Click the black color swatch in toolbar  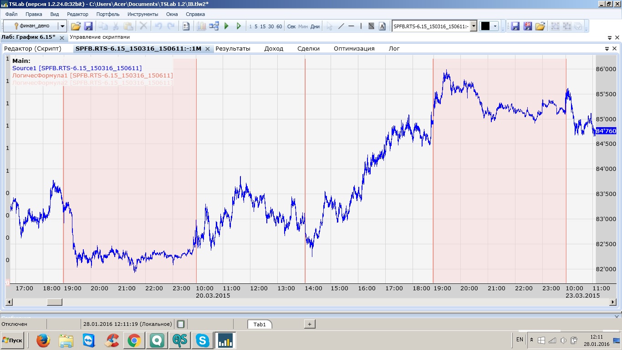tap(485, 26)
